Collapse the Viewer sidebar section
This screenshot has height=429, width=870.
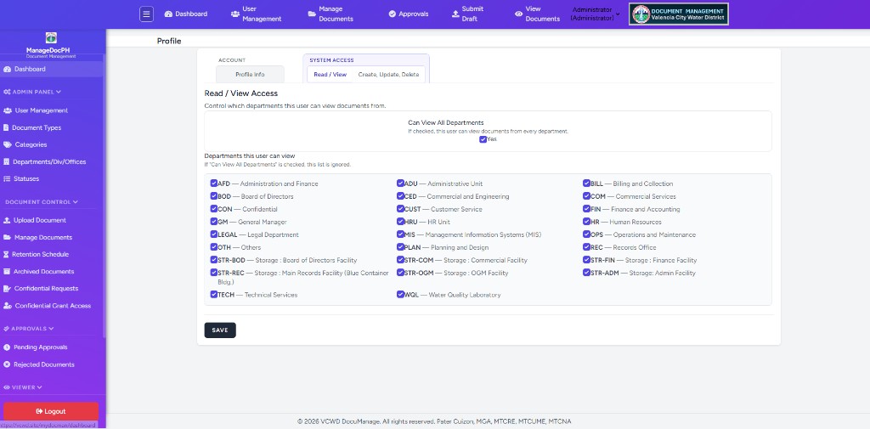click(23, 387)
